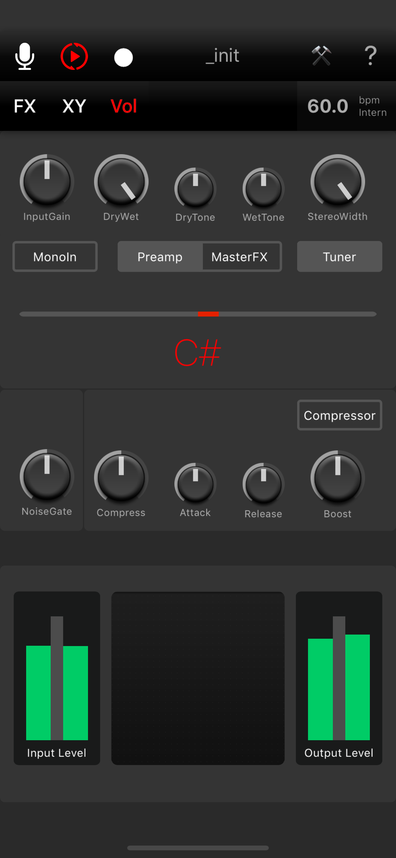
Task: Open help with the question mark icon
Action: [370, 56]
